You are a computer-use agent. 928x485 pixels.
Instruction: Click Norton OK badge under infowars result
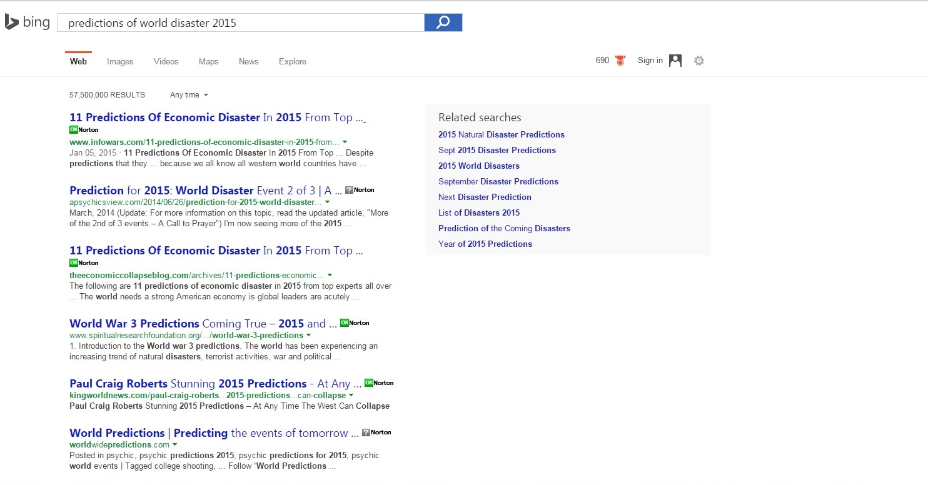84,129
